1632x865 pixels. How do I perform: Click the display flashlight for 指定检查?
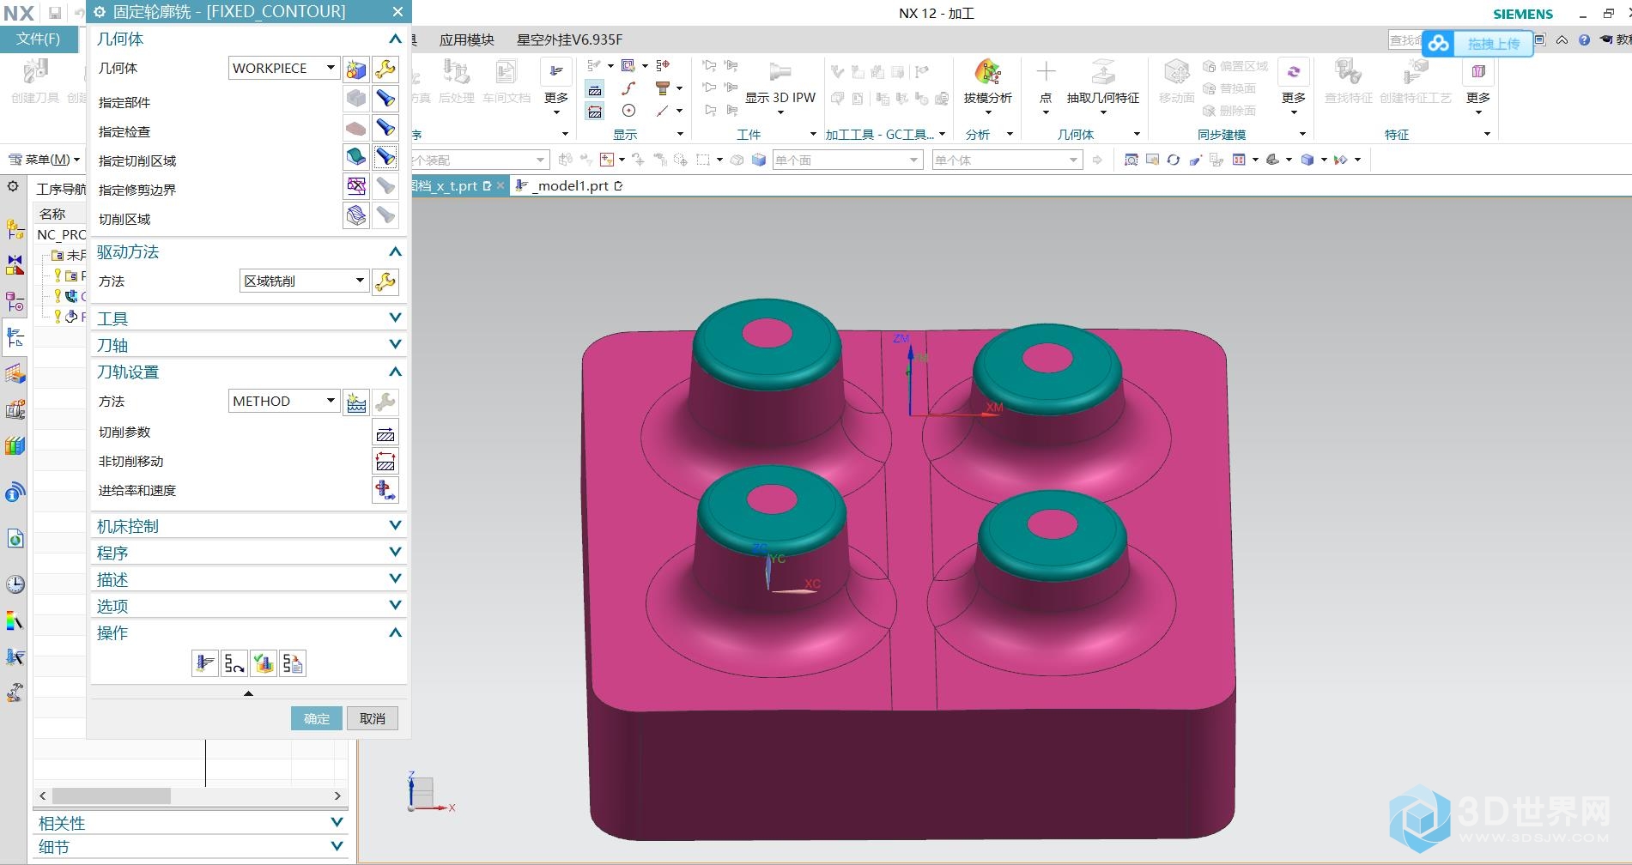click(x=385, y=129)
